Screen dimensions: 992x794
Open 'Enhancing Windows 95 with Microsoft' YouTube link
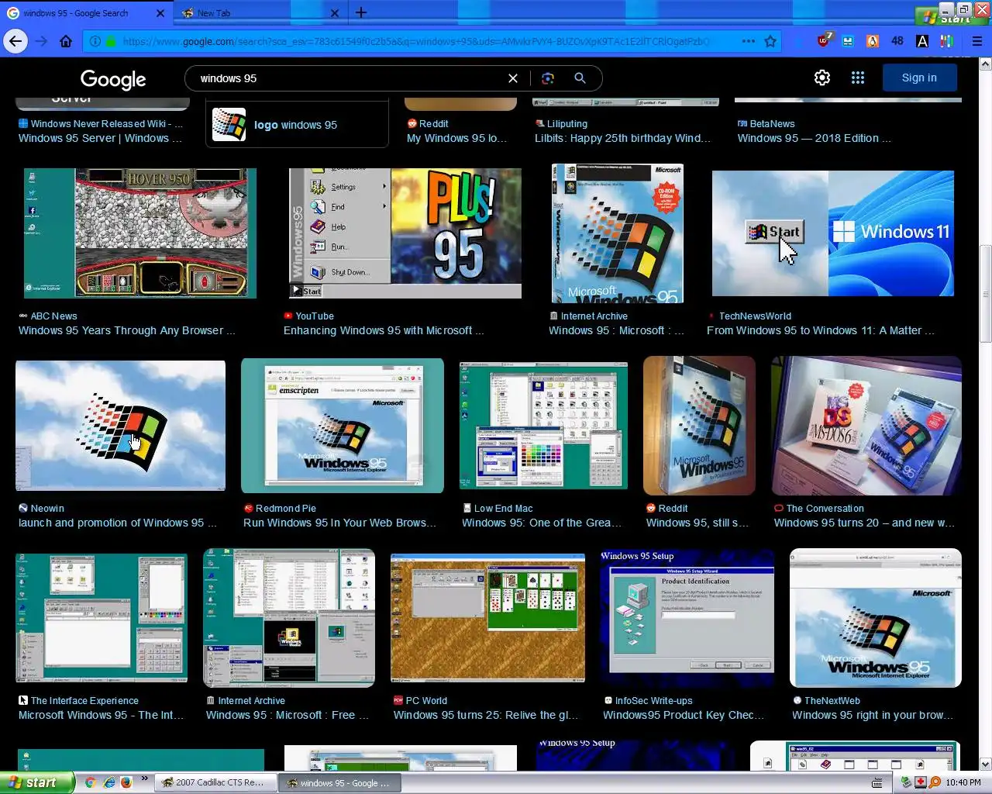coord(384,330)
